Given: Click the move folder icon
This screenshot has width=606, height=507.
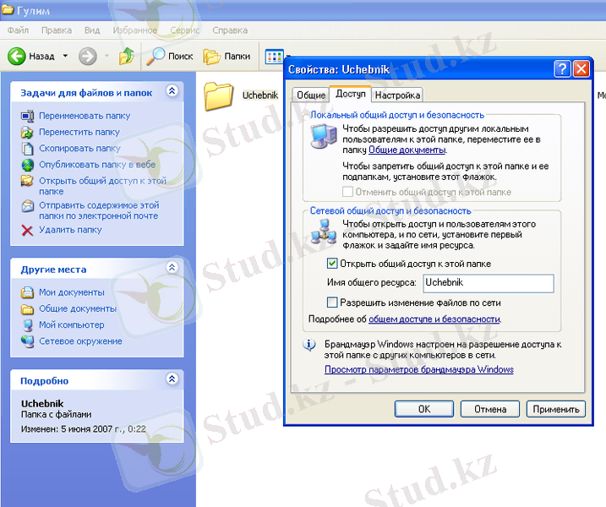Looking at the screenshot, I should pos(27,132).
